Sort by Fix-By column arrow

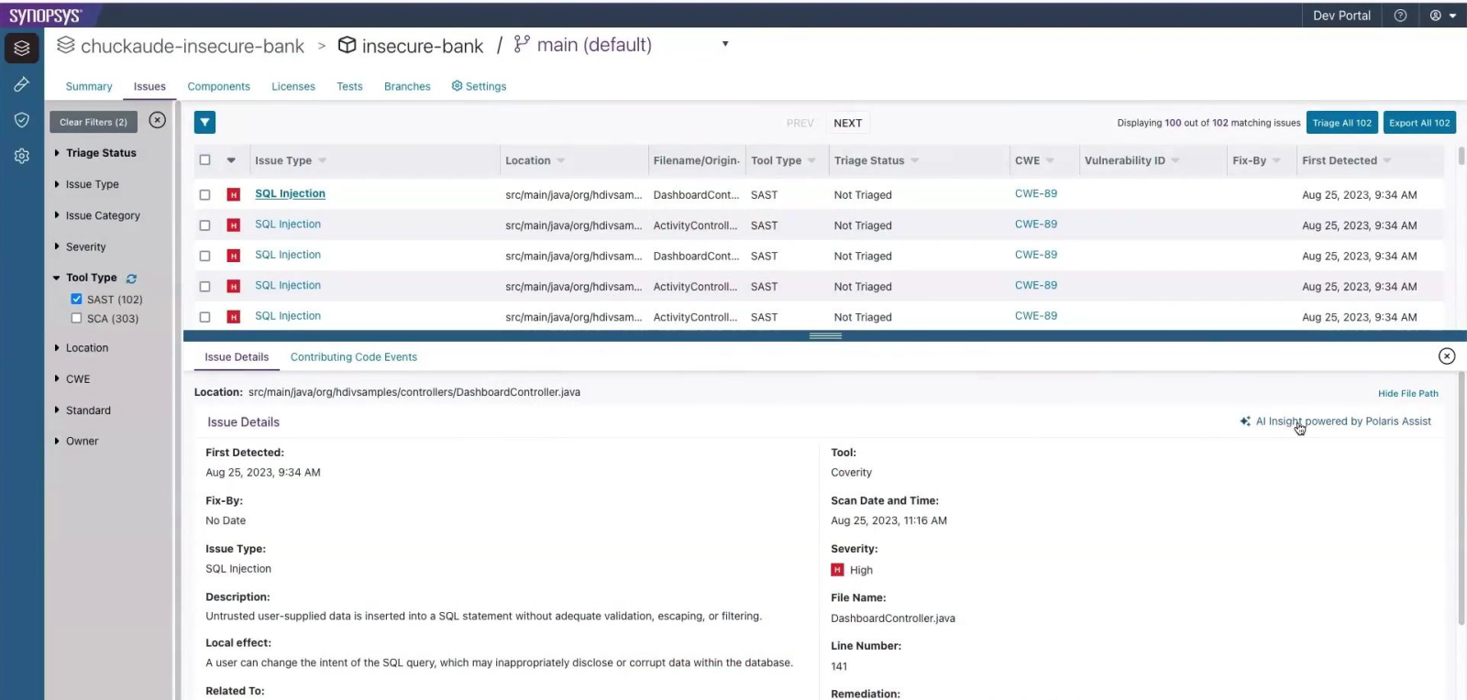1276,160
